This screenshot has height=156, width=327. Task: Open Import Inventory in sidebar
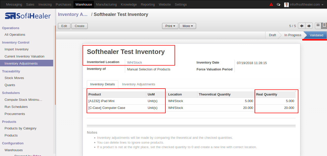[16, 49]
